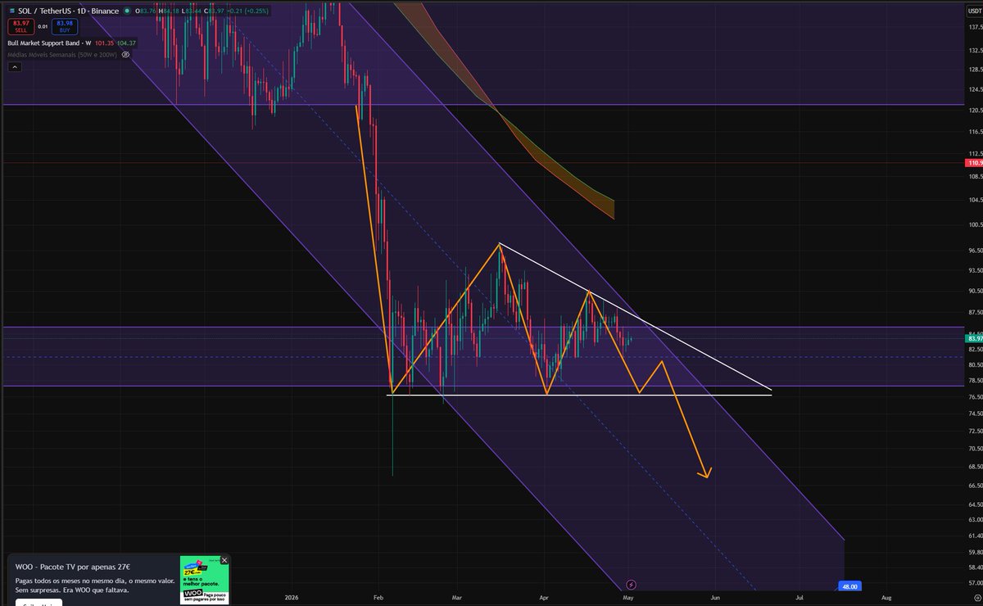
Task: Click the Jun label on time axis
Action: pos(716,599)
